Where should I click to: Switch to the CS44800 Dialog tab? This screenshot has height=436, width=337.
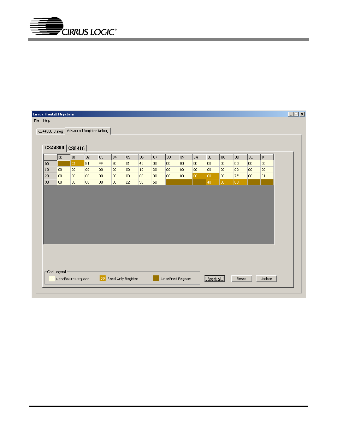pos(51,131)
